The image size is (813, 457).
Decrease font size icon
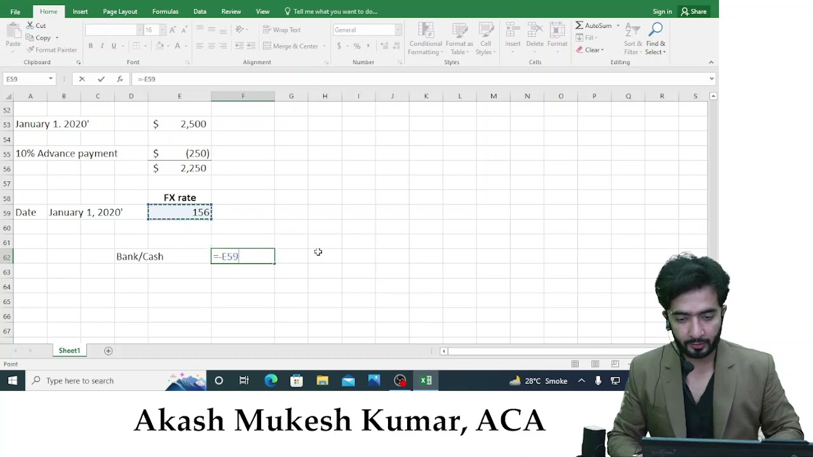point(185,30)
